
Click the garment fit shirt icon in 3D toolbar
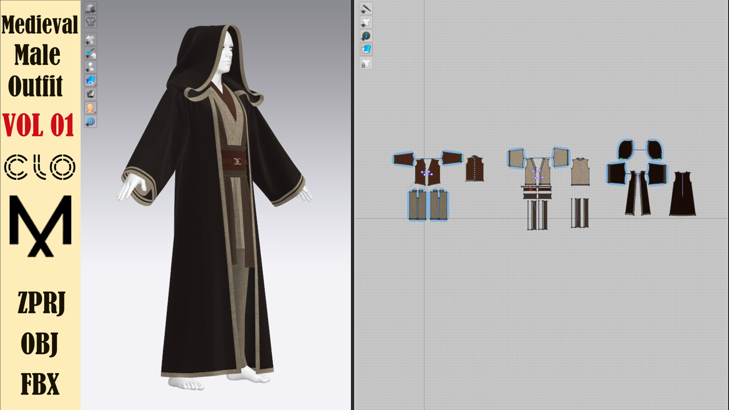point(90,21)
